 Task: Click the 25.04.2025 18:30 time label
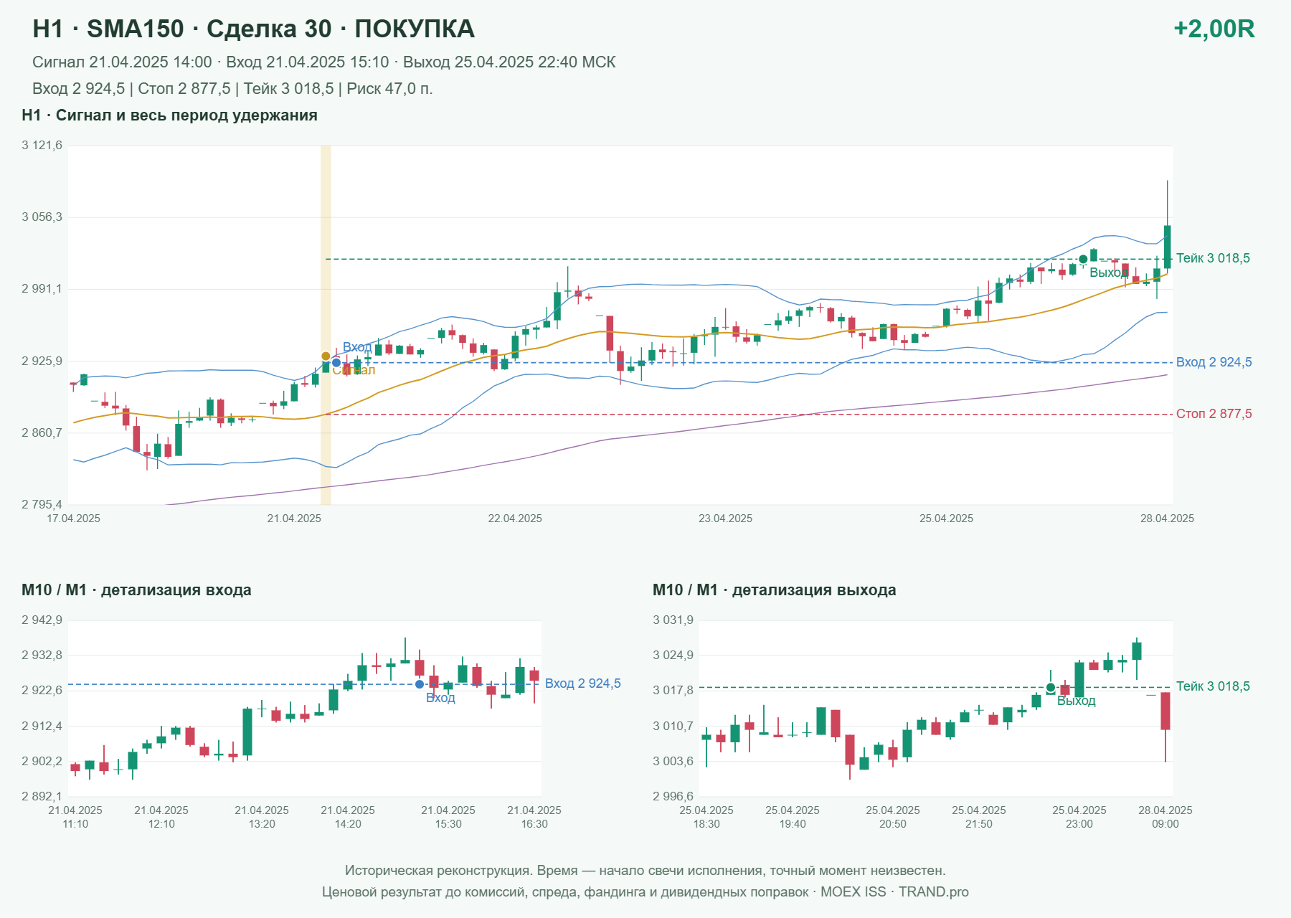[x=706, y=817]
